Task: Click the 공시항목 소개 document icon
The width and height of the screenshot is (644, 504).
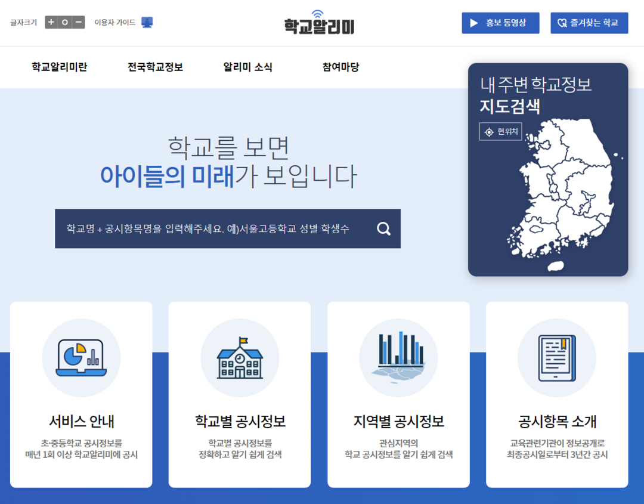Action: (x=556, y=358)
